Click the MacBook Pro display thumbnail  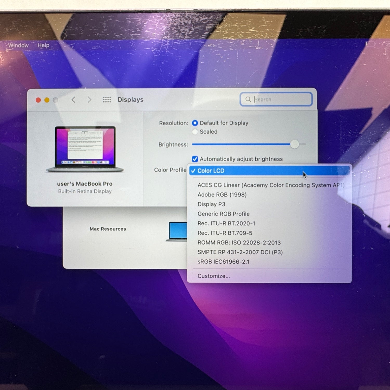click(85, 149)
